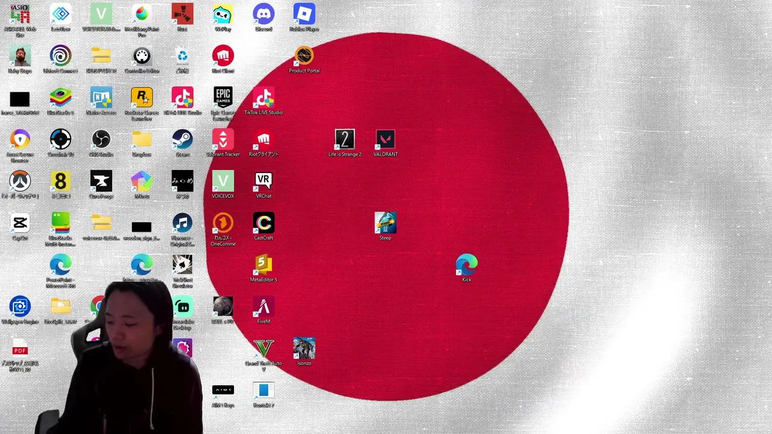Open the VOICEVOX.Web shortcut icon
This screenshot has width=772, height=434.
pyautogui.click(x=101, y=14)
